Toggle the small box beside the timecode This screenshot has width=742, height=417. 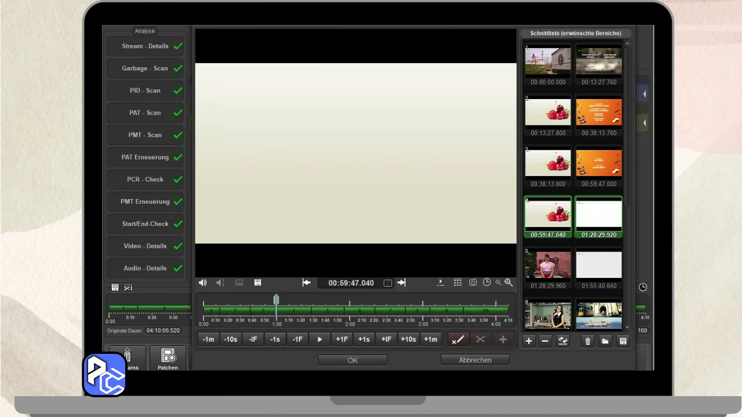coord(388,283)
